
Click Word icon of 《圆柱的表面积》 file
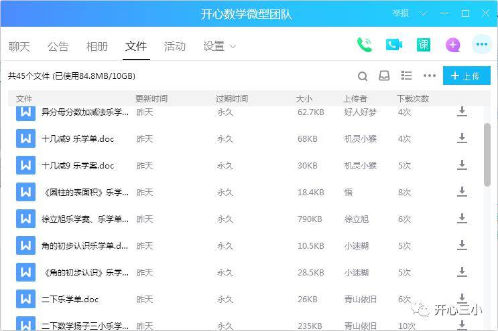[25, 192]
